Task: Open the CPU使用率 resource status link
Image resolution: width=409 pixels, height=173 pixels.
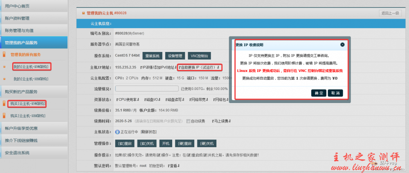Action: (128, 99)
